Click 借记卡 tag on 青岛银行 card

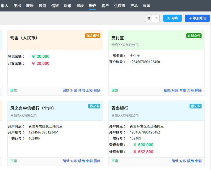pos(196,106)
